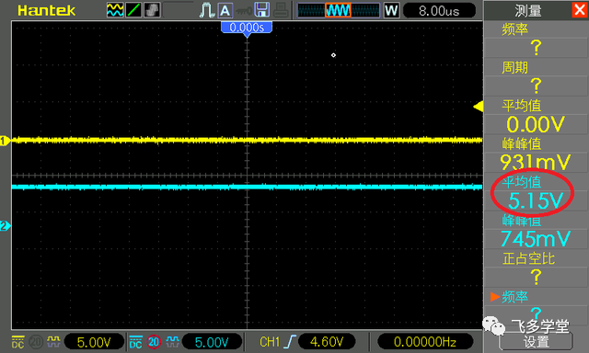Open the CH2 5.00V vertical scale

pos(212,342)
